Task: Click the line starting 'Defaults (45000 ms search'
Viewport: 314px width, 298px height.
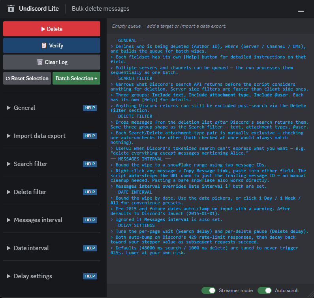Action: (x=204, y=250)
